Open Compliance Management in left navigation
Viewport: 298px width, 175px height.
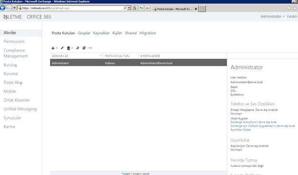click(x=16, y=53)
